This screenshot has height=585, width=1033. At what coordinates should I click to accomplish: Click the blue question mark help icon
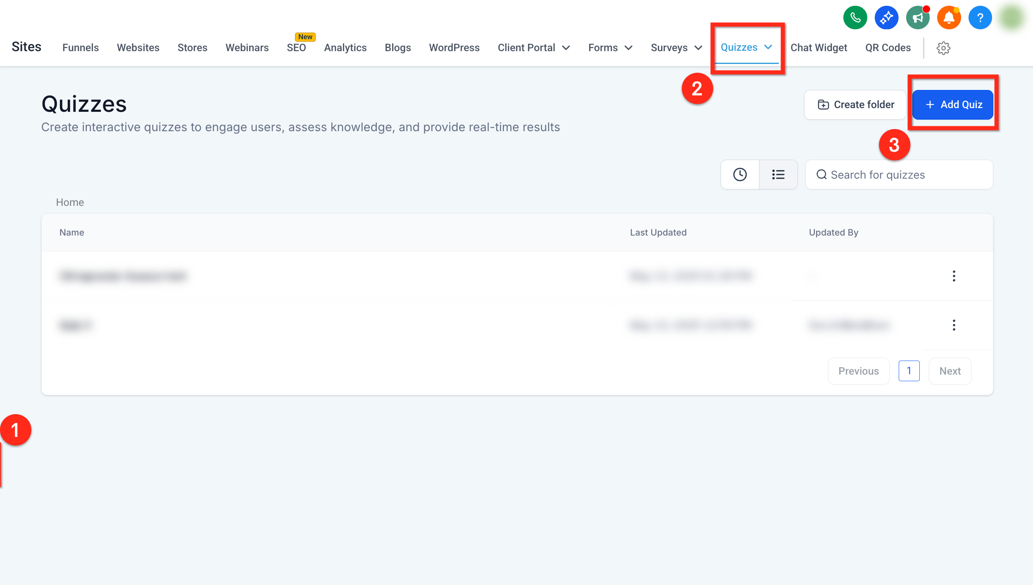click(980, 18)
